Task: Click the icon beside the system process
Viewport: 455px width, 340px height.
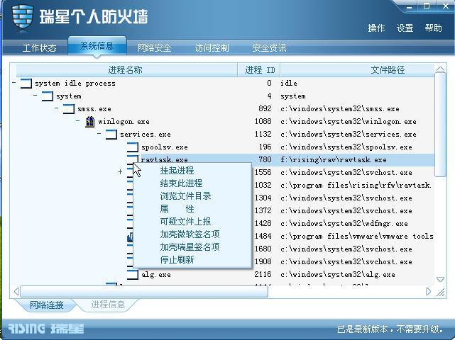Action: point(48,96)
